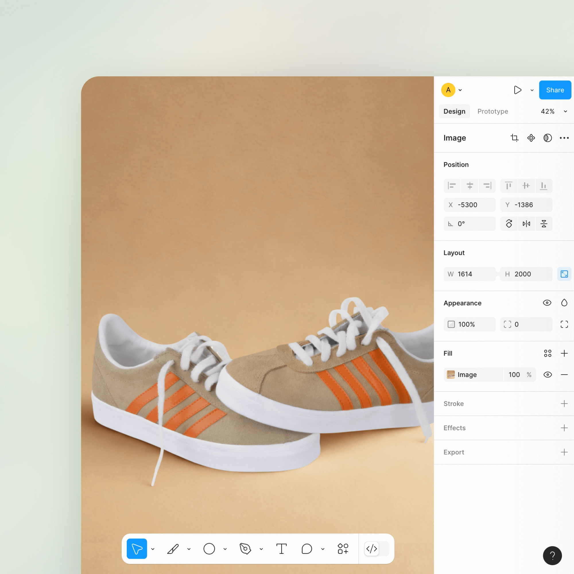Expand the user avatar menu chevron
Viewport: 574px width, 574px height.
460,90
